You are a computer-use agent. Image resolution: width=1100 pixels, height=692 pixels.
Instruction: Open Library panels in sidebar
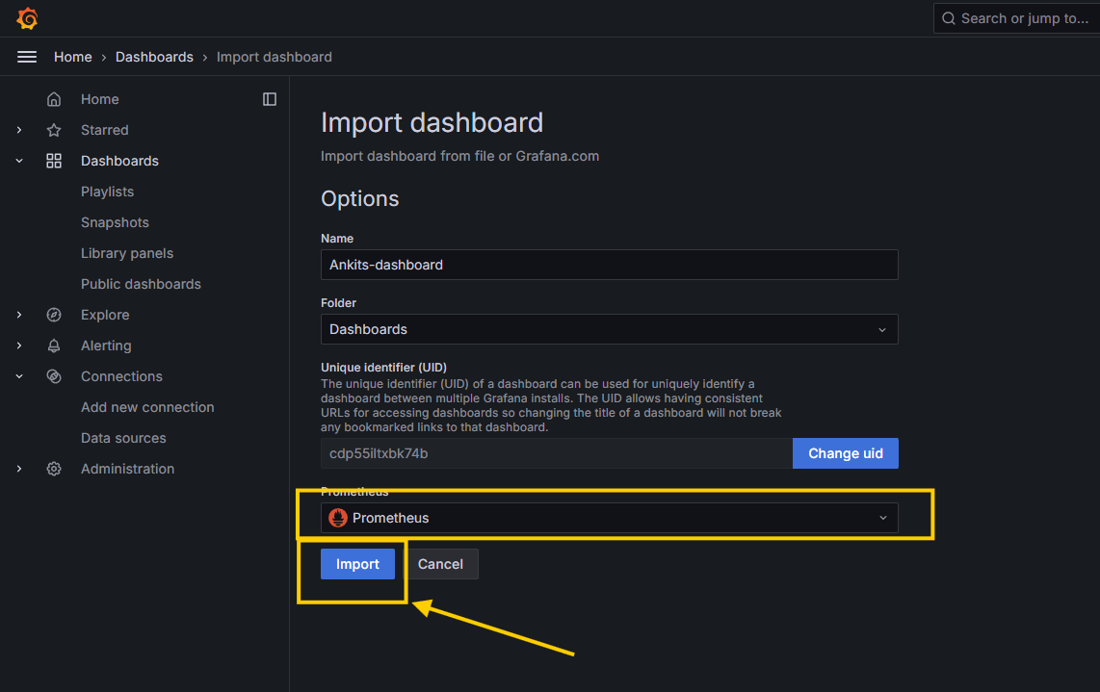coord(127,253)
